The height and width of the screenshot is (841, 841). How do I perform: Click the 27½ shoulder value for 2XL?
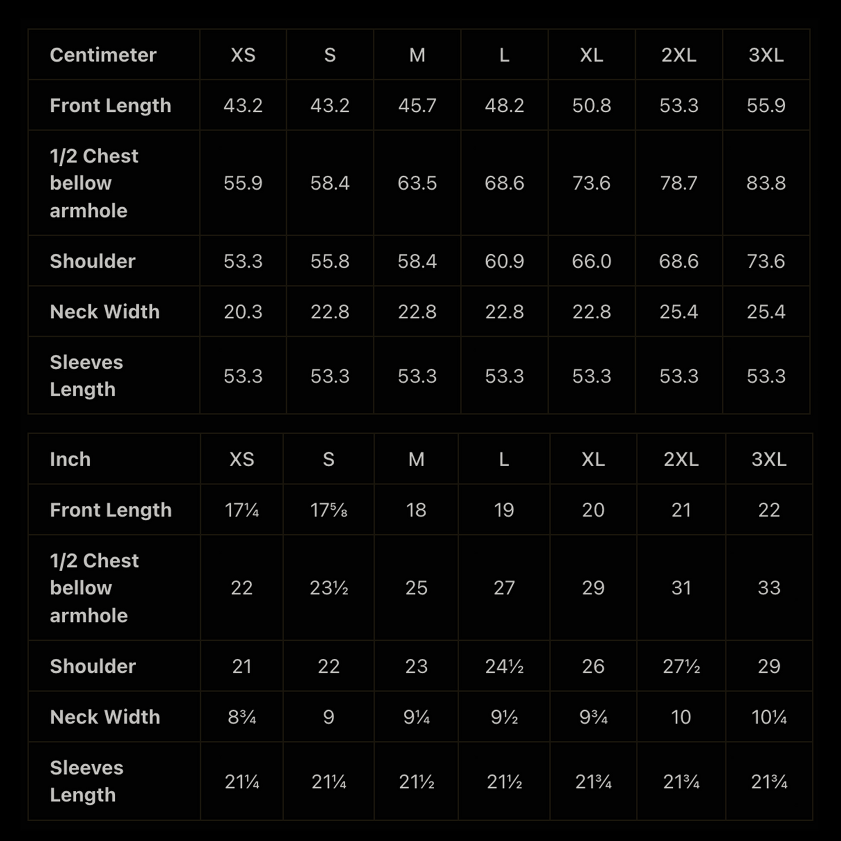click(x=681, y=666)
